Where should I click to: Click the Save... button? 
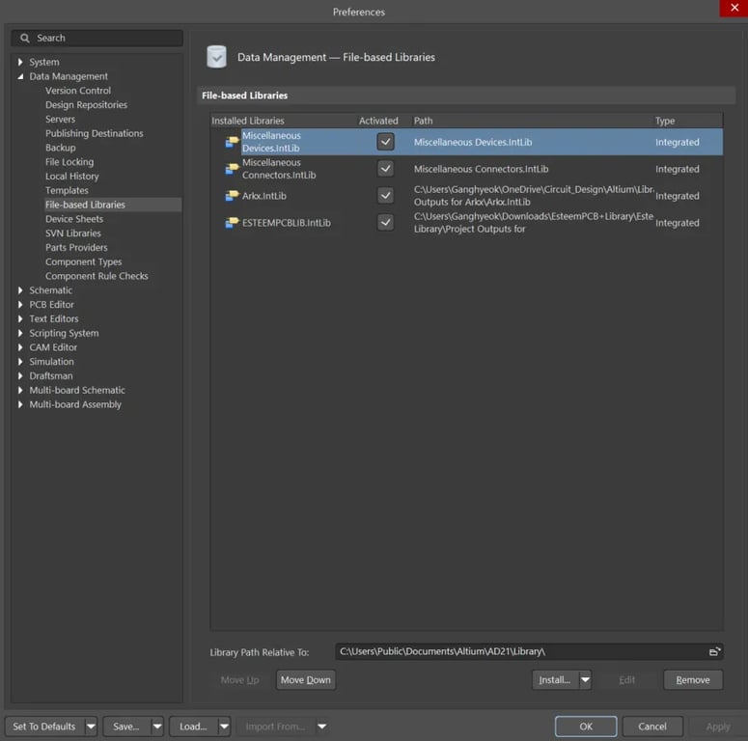point(126,727)
